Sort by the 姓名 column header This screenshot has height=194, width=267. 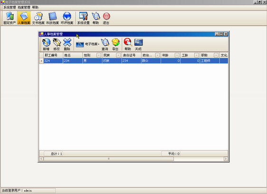tap(73, 55)
